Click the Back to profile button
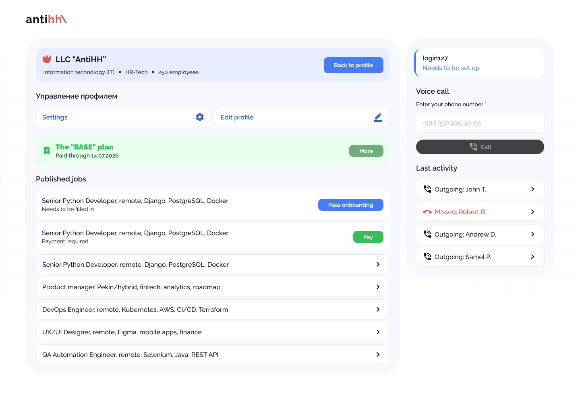580x412 pixels. coord(353,65)
